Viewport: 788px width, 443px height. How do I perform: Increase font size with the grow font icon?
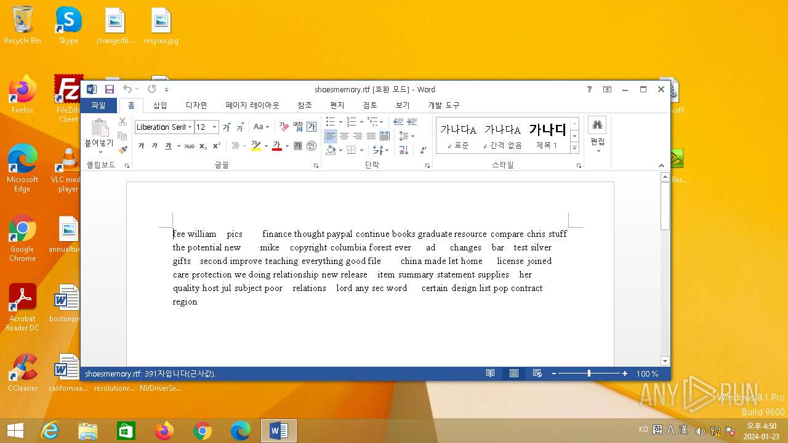point(226,127)
